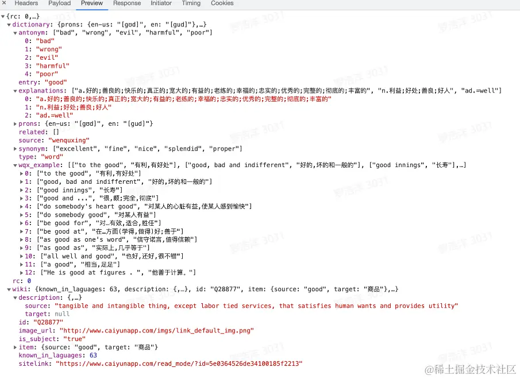The height and width of the screenshot is (379, 520).
Task: Open the Initiator tab
Action: pos(161,3)
